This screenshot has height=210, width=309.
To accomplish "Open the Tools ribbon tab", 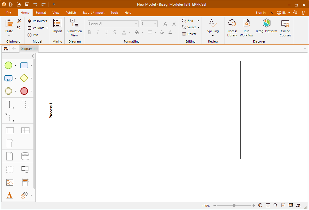I will 115,13.
